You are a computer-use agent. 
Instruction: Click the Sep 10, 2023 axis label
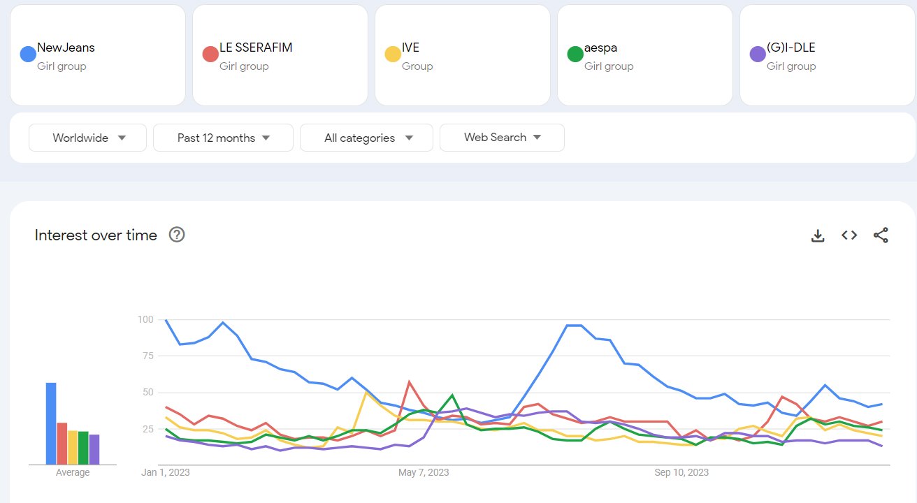click(681, 473)
